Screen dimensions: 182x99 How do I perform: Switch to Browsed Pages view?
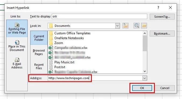tap(39, 52)
